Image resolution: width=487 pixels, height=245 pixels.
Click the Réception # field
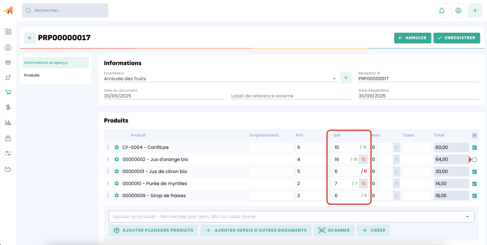[x=419, y=79]
